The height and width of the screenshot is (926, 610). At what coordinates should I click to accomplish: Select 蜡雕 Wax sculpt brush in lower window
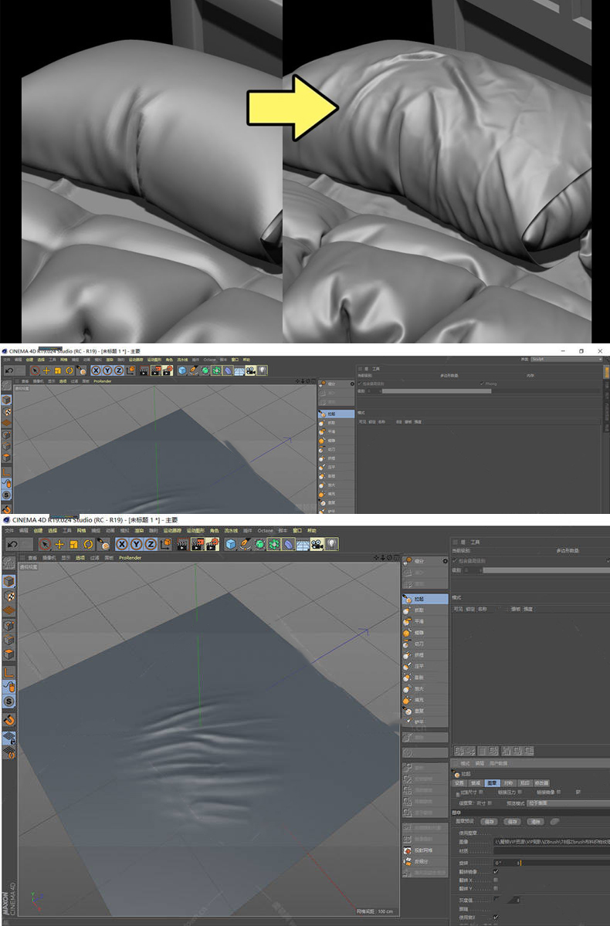point(425,633)
